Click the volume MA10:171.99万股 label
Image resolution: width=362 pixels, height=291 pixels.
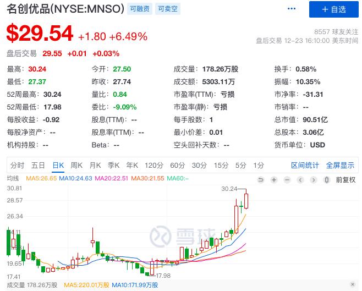pos(135,285)
